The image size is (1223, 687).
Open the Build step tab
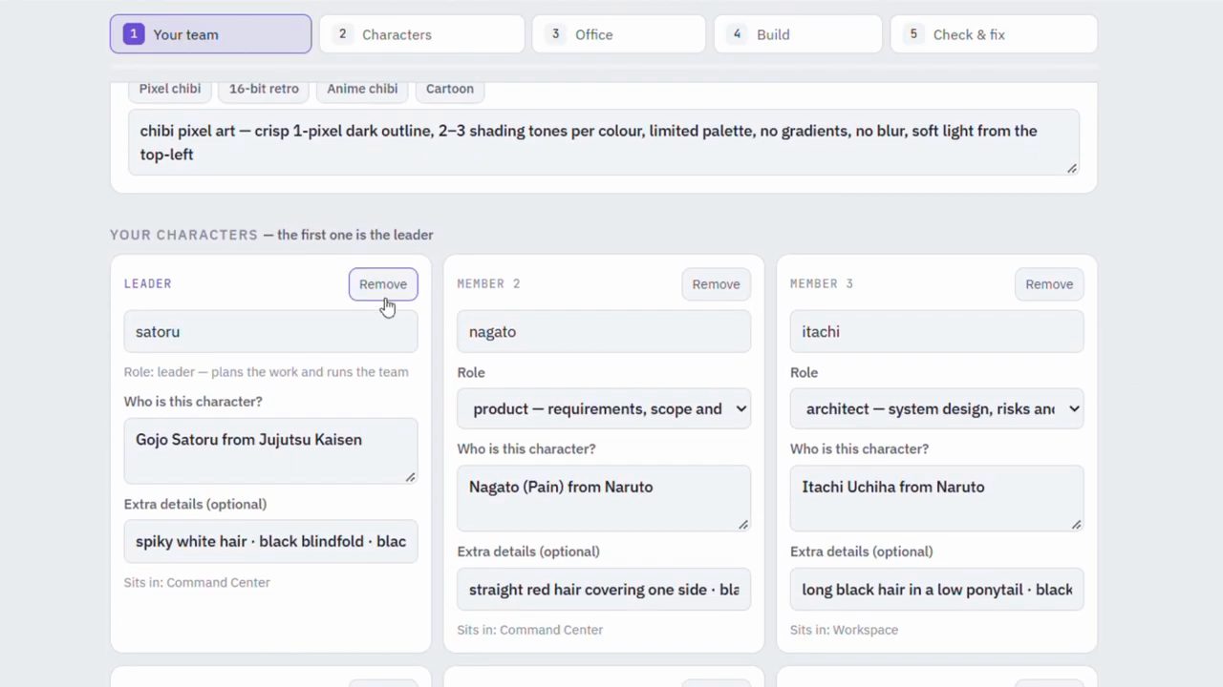click(798, 34)
